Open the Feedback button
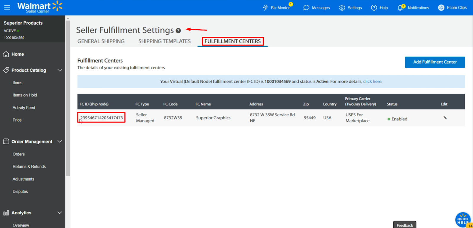Viewport: 473px width, 228px height. [x=405, y=225]
